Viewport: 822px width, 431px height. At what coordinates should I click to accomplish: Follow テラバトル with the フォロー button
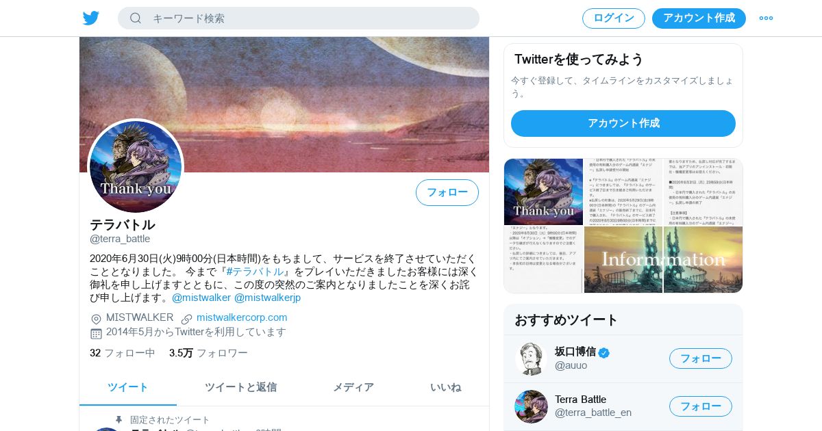[x=447, y=192]
